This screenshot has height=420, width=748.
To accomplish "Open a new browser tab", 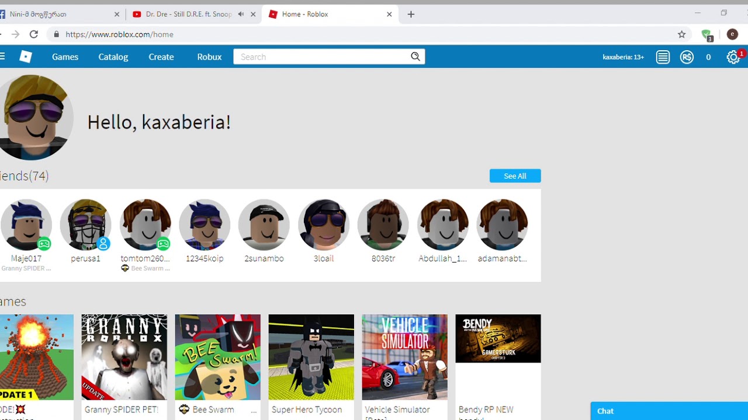I will point(411,14).
